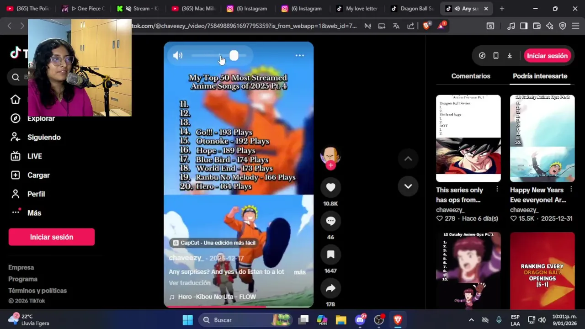Open the TikTok coins icon in header

point(482,56)
